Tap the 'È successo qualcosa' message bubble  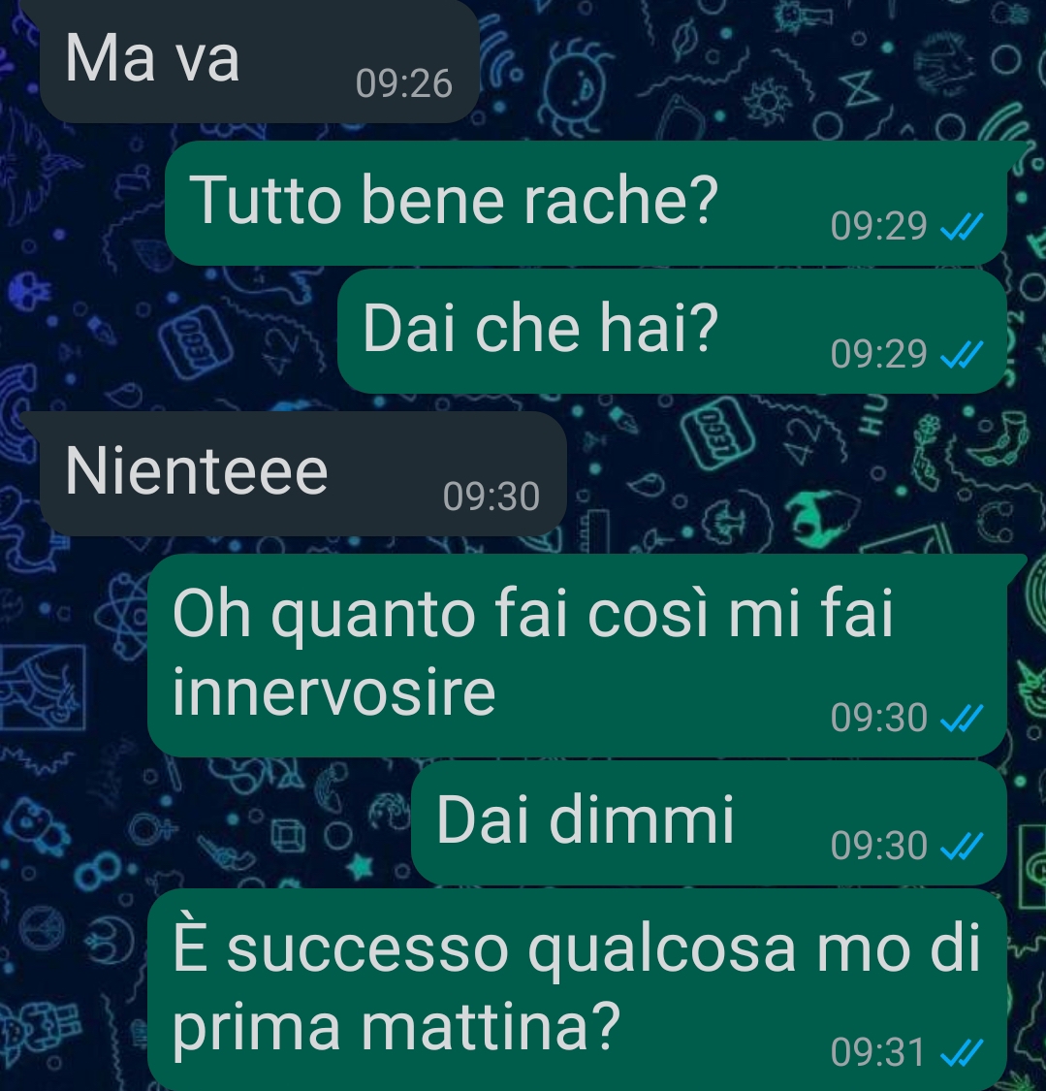(x=577, y=989)
